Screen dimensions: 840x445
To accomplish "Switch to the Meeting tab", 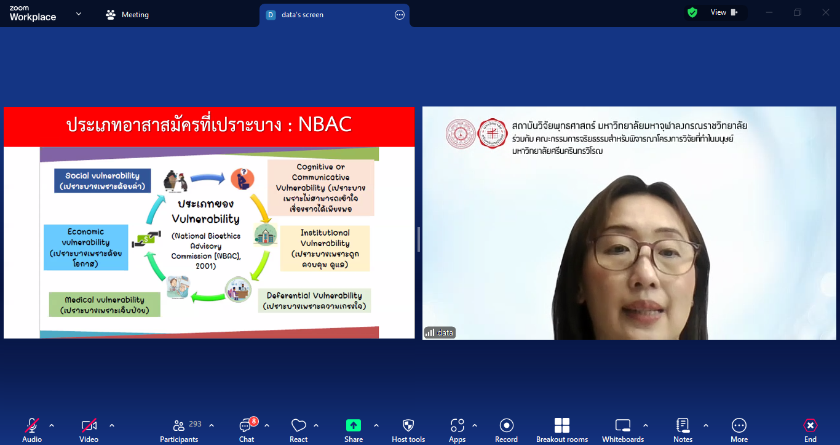I will [x=127, y=15].
